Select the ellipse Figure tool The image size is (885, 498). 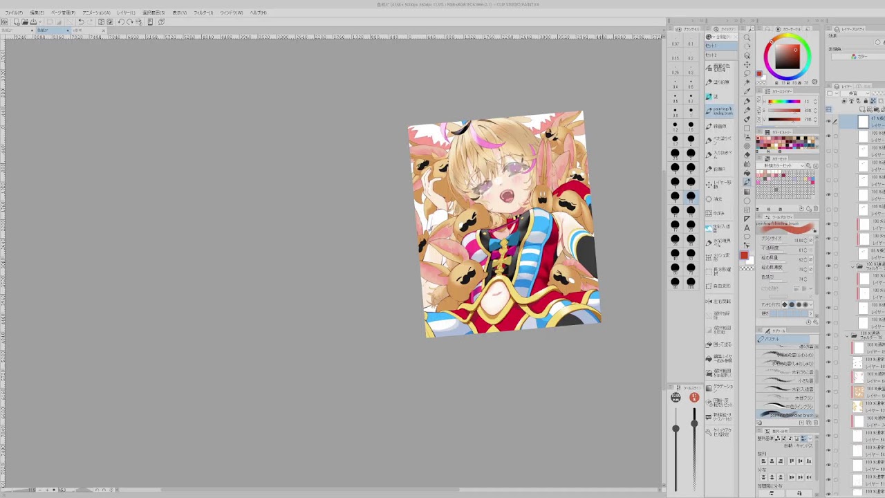(747, 200)
